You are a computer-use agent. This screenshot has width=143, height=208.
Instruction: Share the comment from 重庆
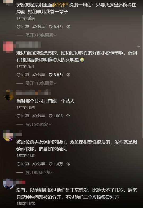click(39, 27)
